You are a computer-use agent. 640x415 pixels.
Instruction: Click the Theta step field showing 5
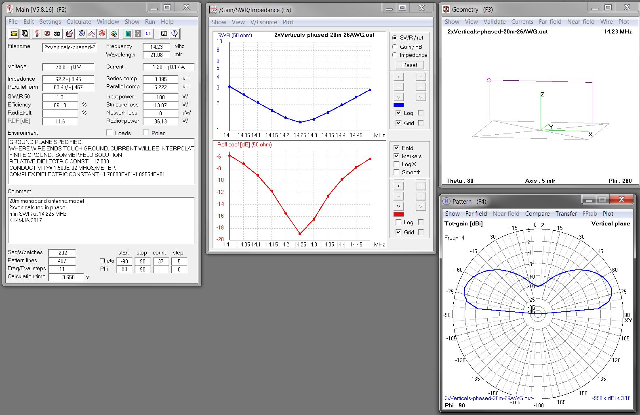(179, 261)
